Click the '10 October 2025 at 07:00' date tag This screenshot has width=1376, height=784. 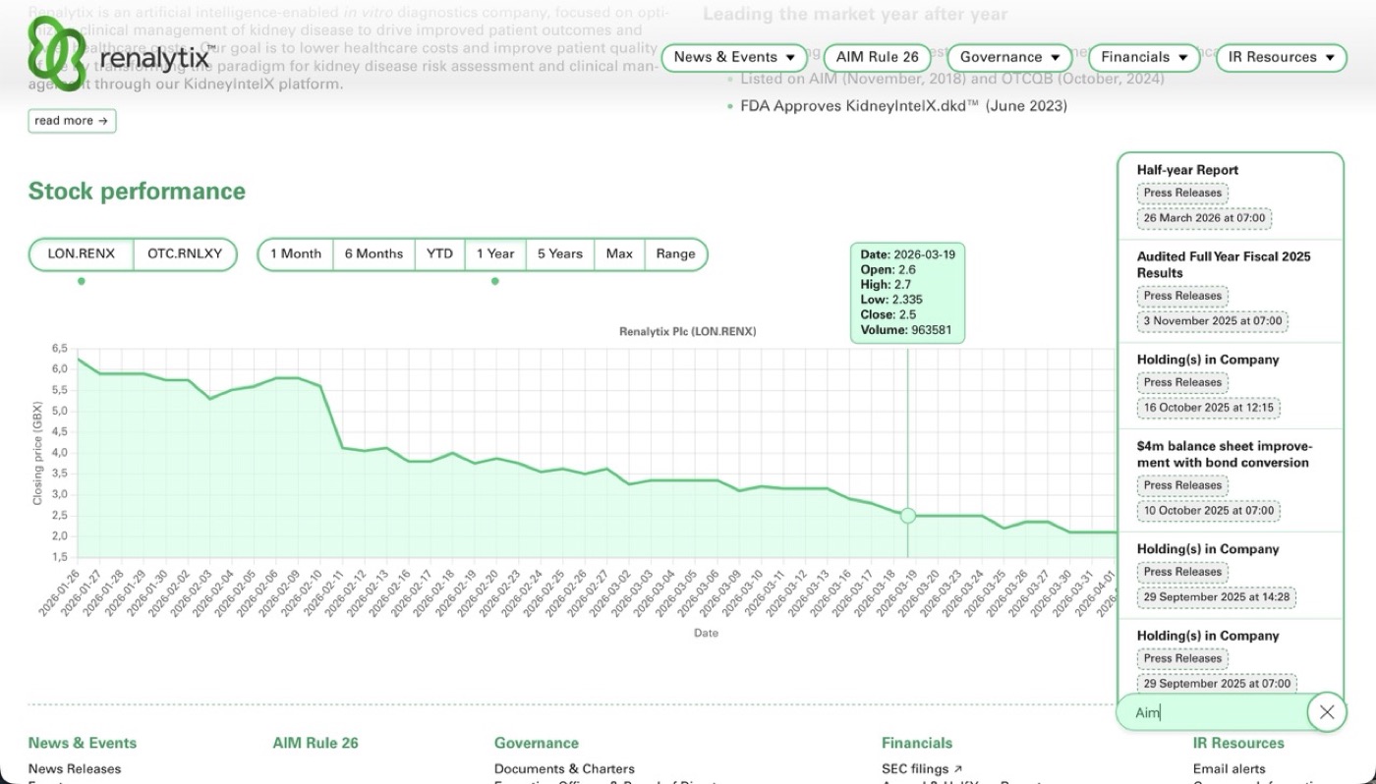point(1209,510)
